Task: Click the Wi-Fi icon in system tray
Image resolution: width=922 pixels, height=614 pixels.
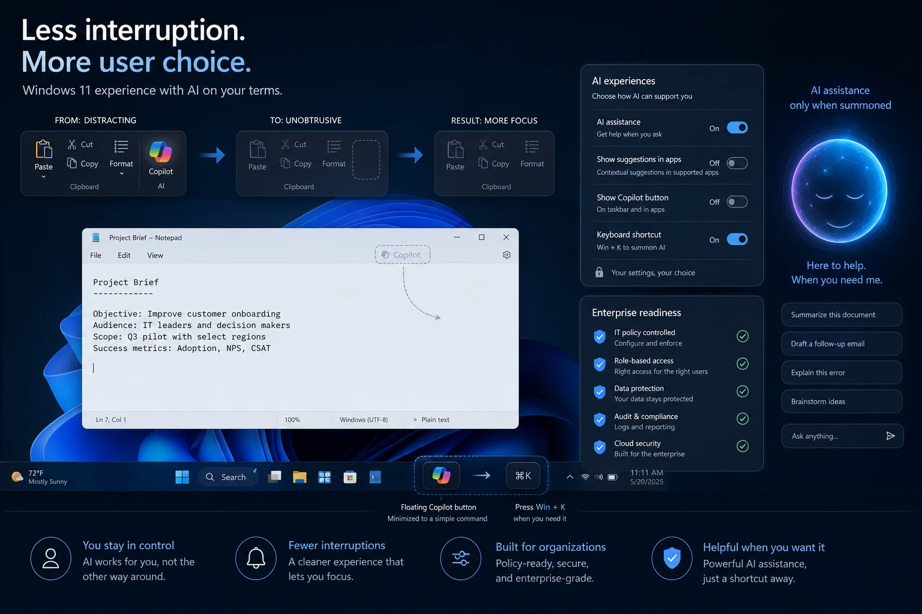Action: click(x=585, y=477)
